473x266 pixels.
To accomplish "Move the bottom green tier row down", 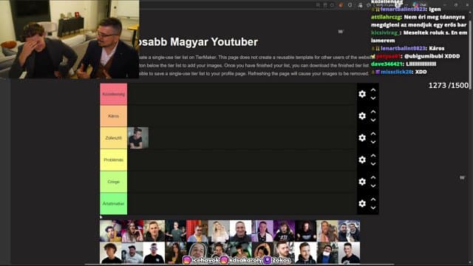I will (373, 208).
